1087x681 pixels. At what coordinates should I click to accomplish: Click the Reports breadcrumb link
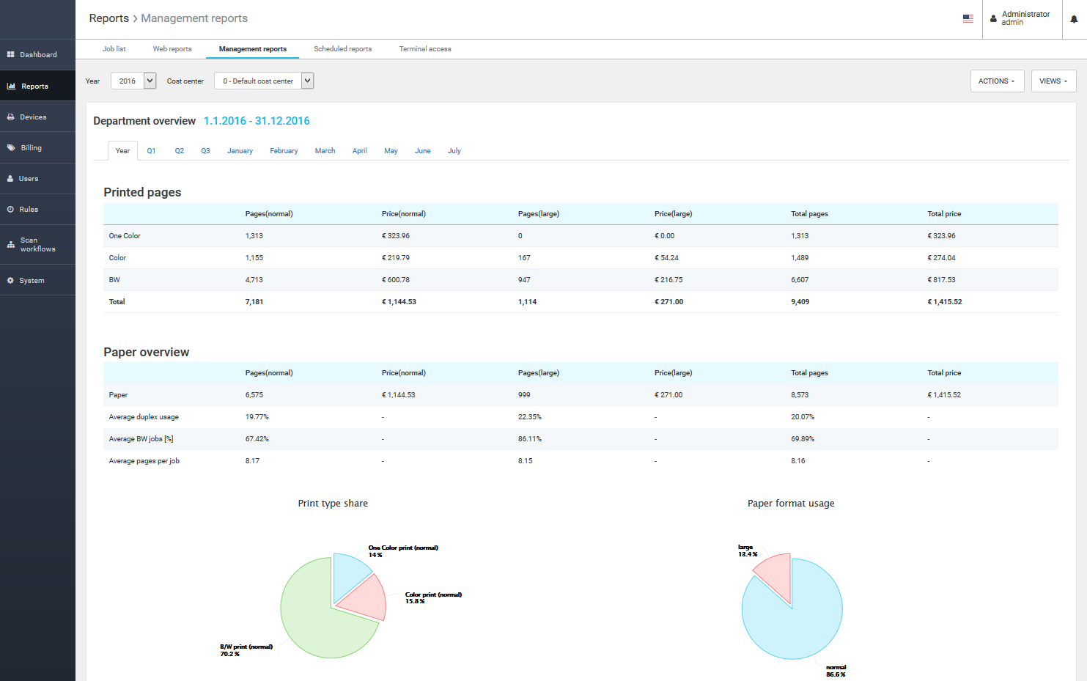click(x=108, y=18)
